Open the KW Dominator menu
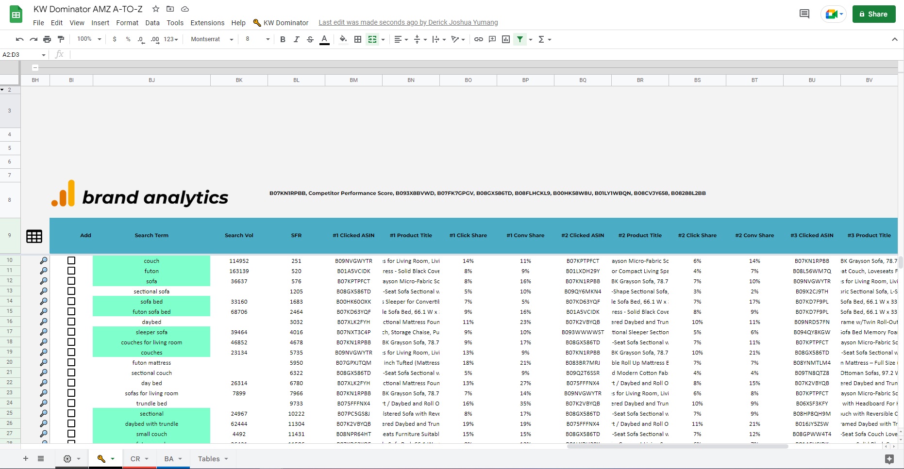This screenshot has width=904, height=469. click(281, 23)
